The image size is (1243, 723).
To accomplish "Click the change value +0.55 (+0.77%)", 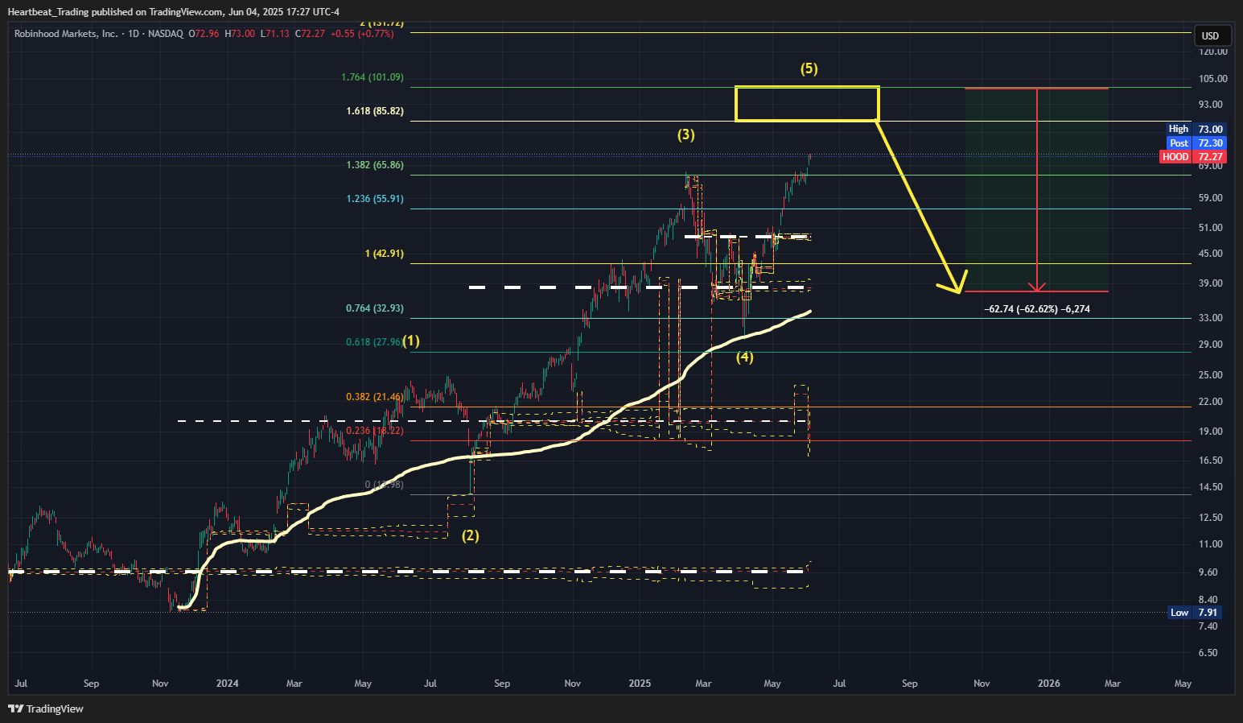I will point(362,34).
